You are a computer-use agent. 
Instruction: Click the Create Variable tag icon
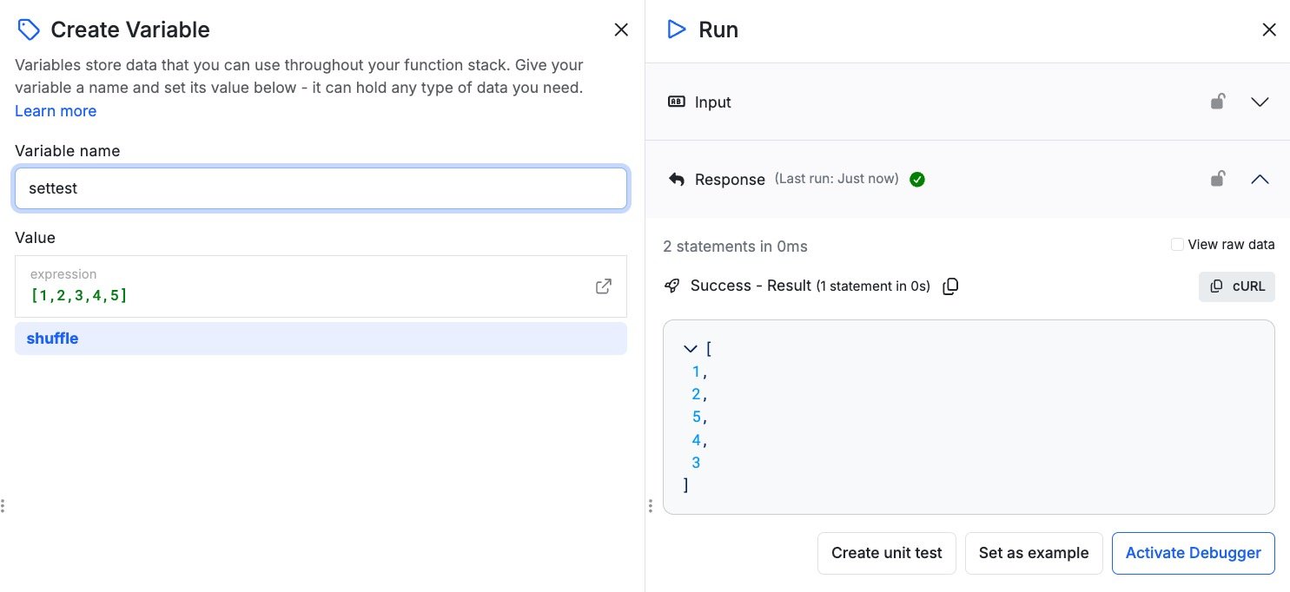point(29,30)
